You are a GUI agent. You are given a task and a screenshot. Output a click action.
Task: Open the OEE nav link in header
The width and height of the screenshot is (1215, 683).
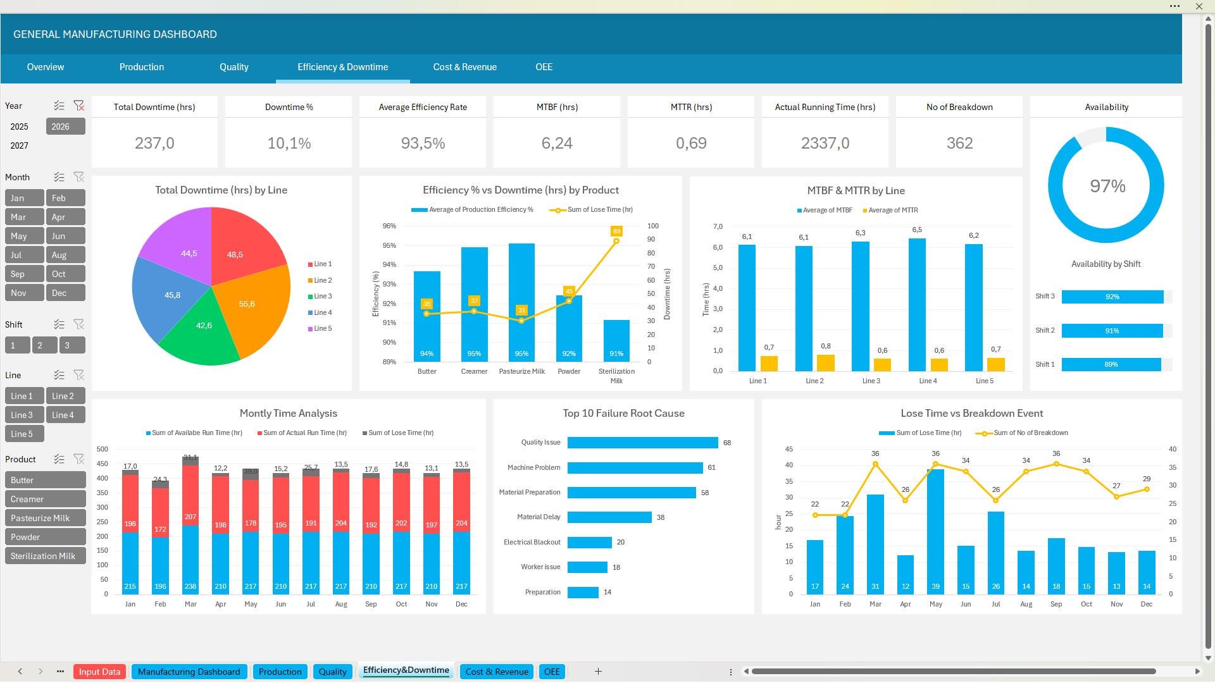[544, 67]
